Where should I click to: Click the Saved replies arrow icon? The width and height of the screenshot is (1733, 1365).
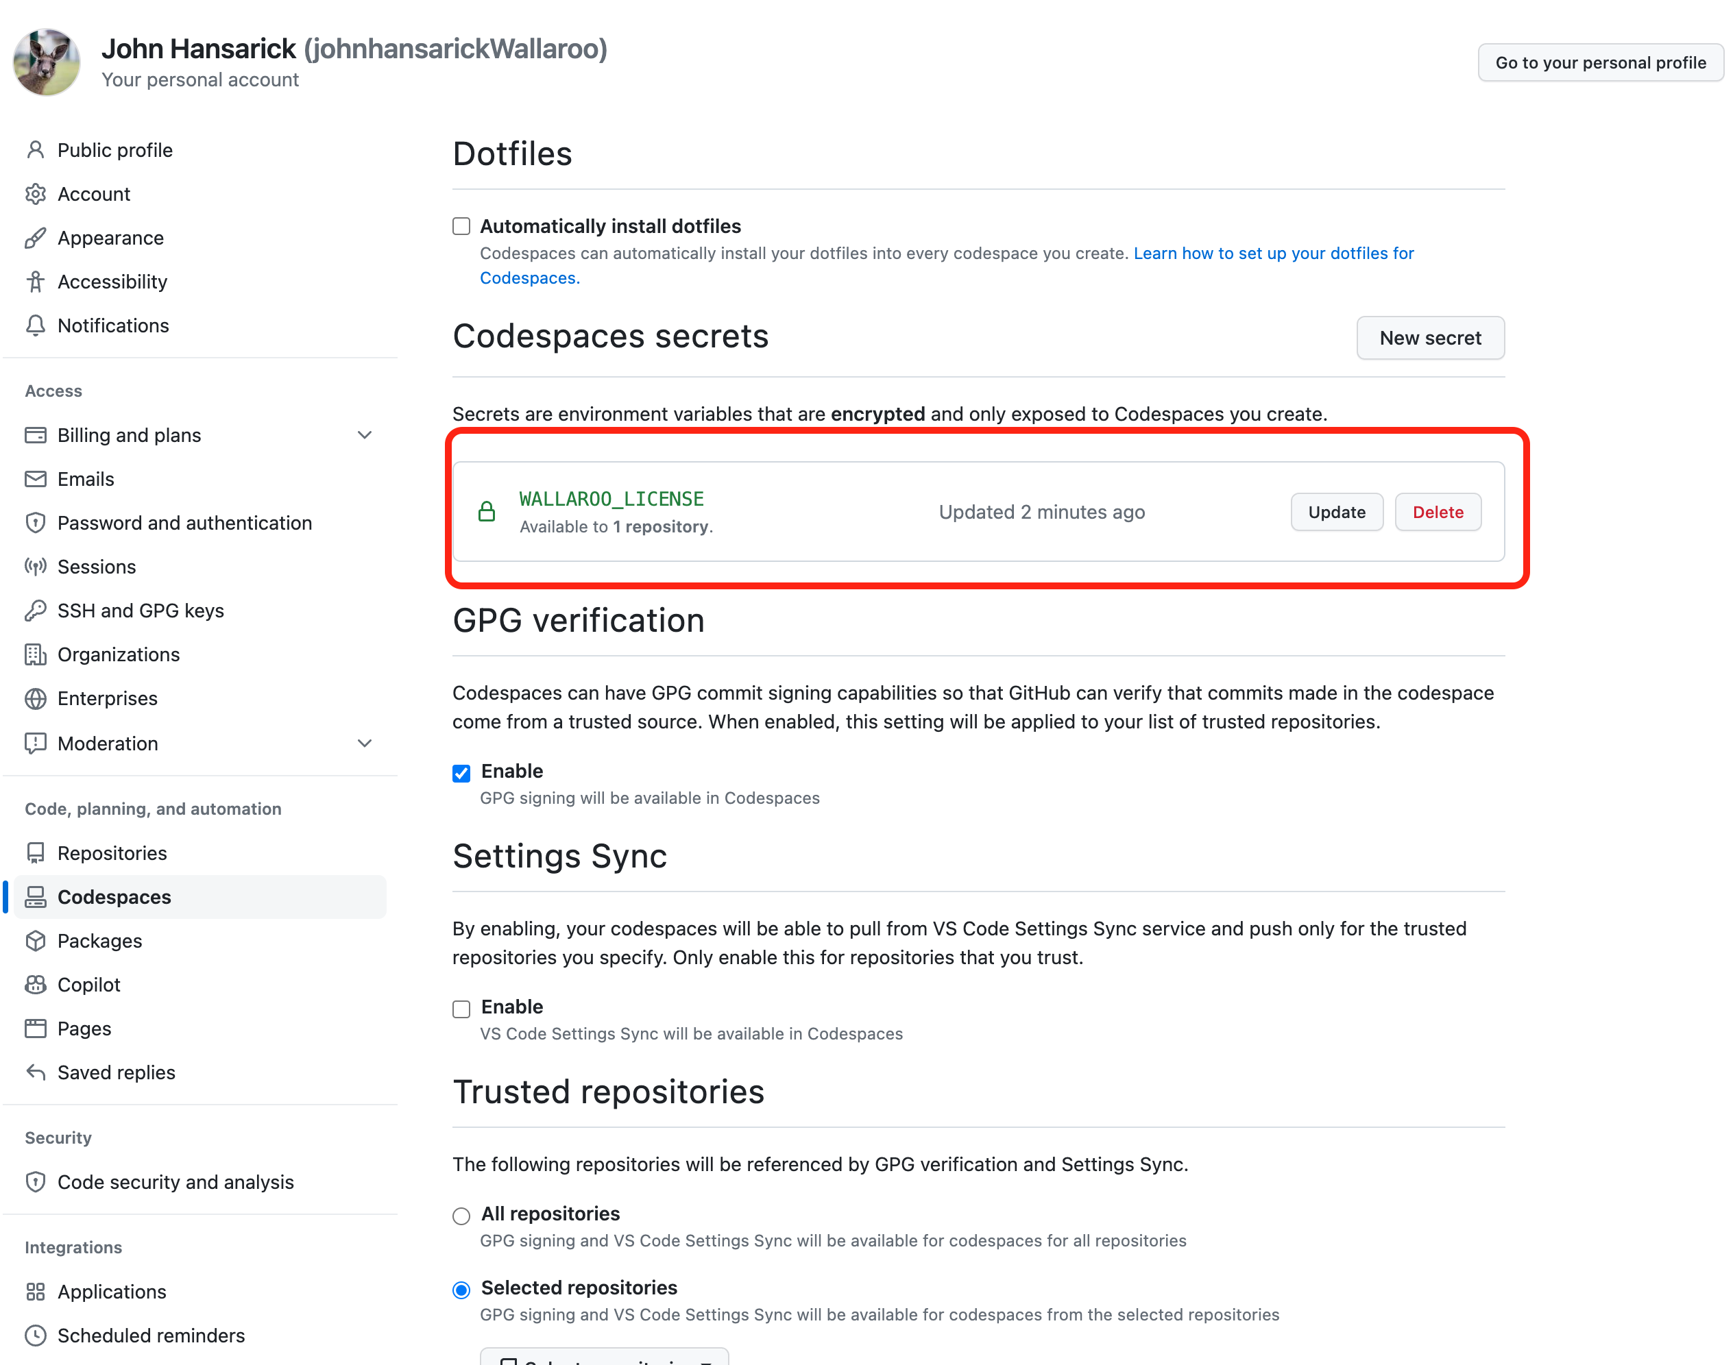click(x=36, y=1072)
